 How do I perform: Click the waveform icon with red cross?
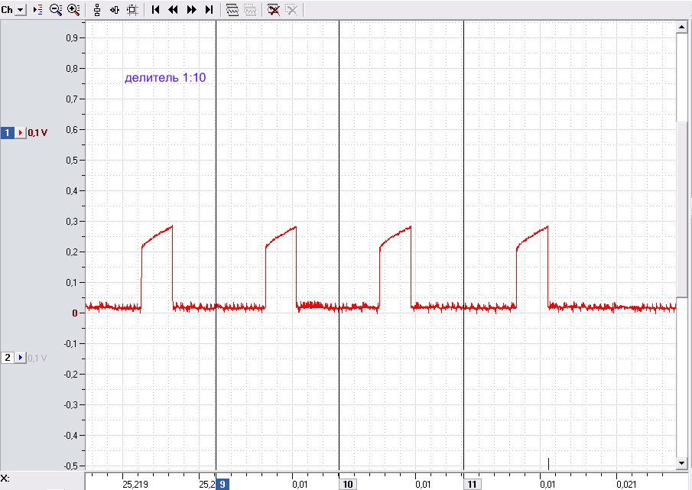[274, 10]
